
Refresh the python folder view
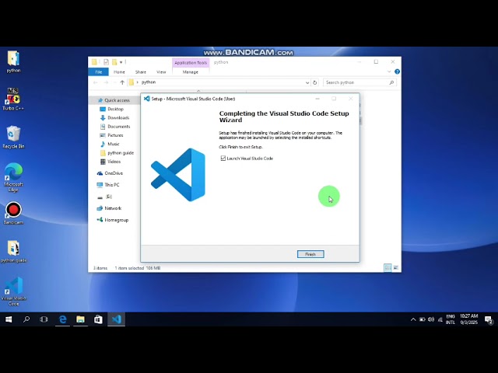[314, 82]
